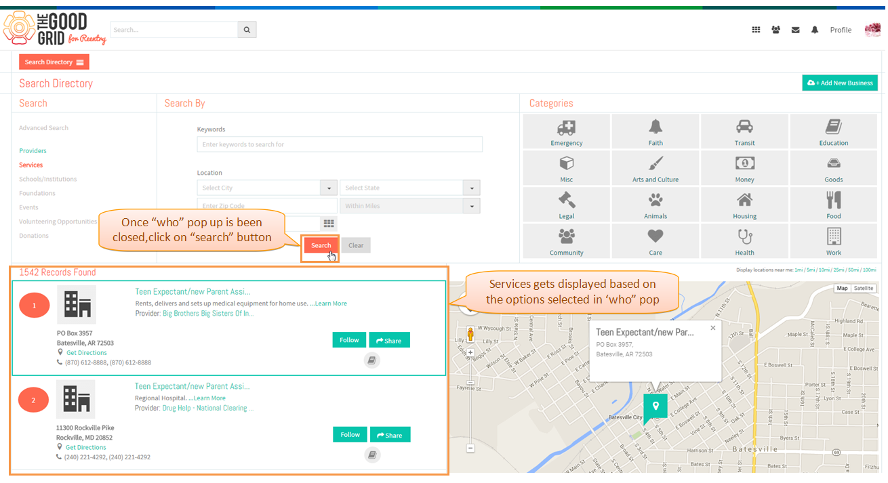The height and width of the screenshot is (483, 888).
Task: Open the notifications bell icon
Action: (x=814, y=30)
